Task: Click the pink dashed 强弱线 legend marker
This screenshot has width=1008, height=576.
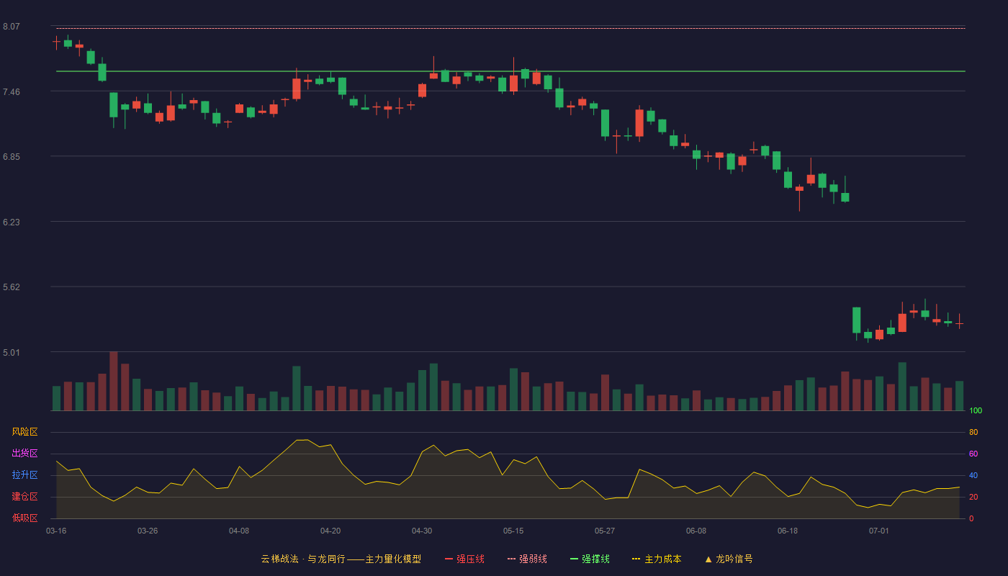Action: click(512, 559)
